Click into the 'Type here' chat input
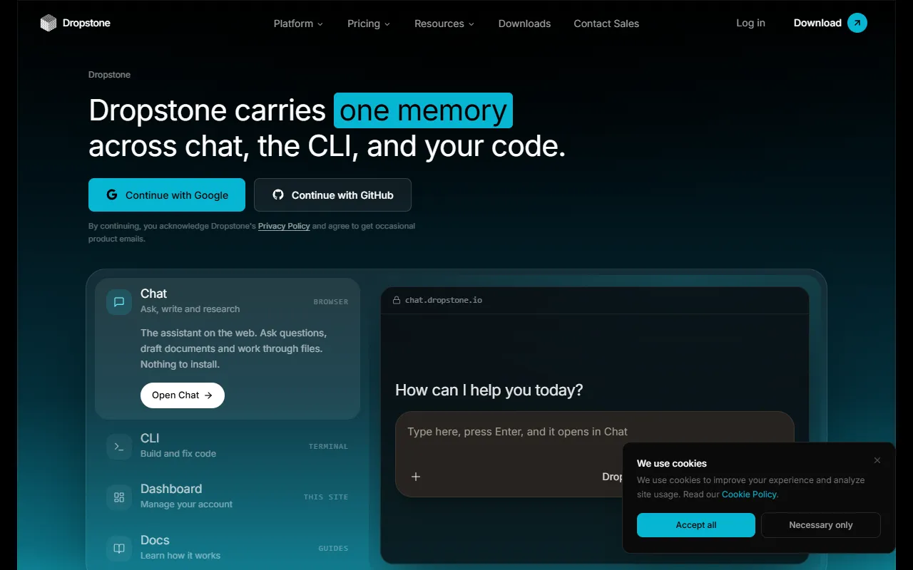Image resolution: width=913 pixels, height=570 pixels. (x=594, y=432)
